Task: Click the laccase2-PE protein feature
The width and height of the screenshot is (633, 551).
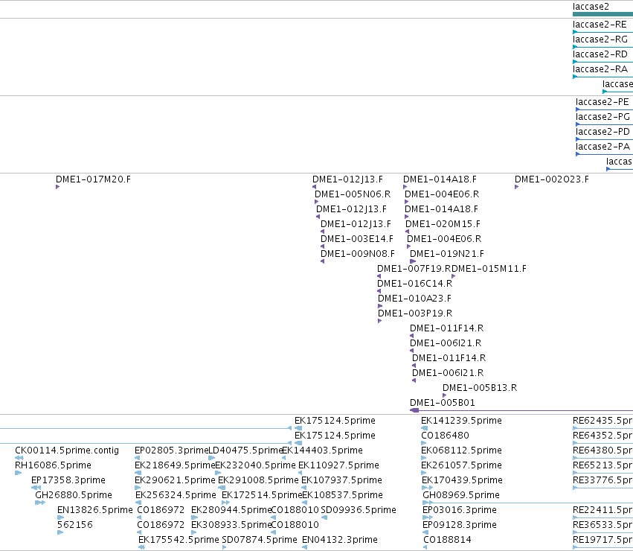Action: tap(603, 102)
